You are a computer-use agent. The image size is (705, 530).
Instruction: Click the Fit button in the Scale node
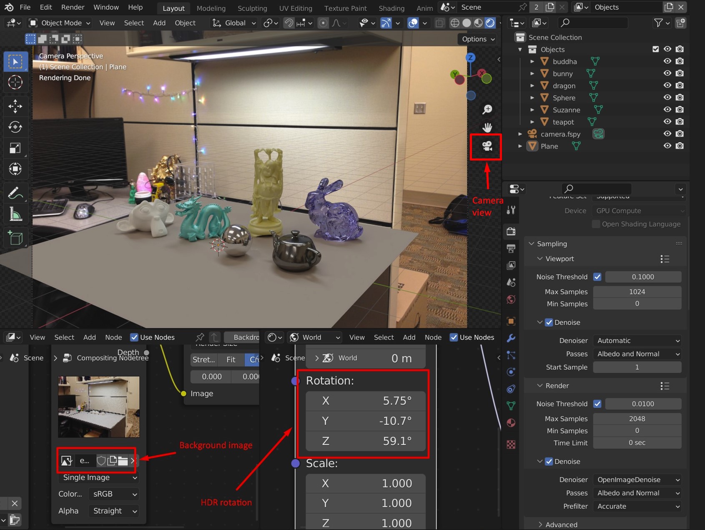coord(231,359)
